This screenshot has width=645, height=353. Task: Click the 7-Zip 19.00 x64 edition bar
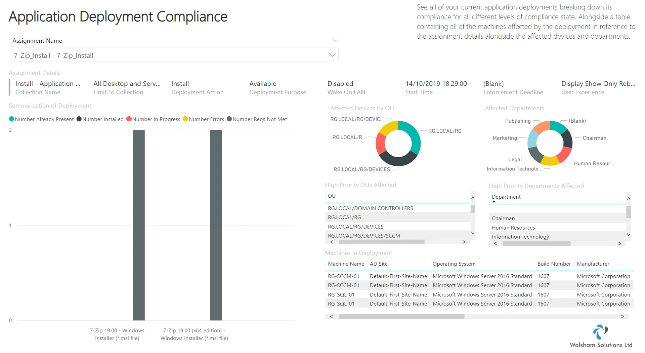[216, 225]
